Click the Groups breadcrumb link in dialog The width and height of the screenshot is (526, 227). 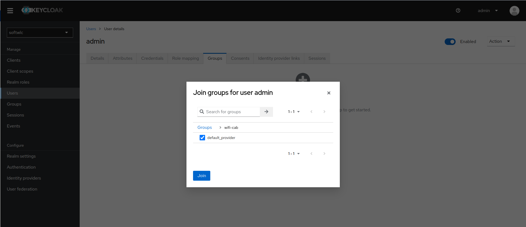pyautogui.click(x=205, y=127)
